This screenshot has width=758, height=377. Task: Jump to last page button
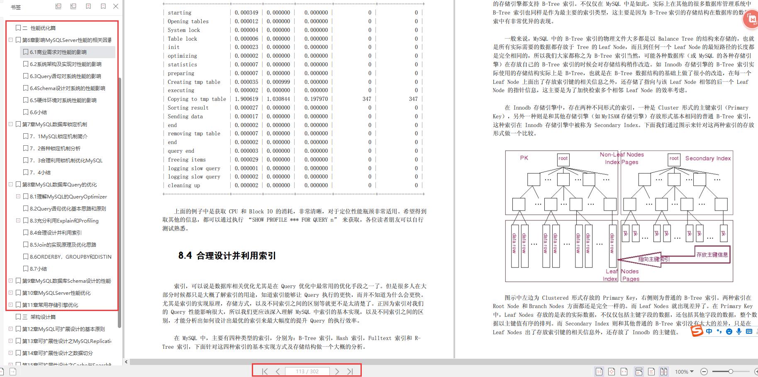pyautogui.click(x=350, y=371)
